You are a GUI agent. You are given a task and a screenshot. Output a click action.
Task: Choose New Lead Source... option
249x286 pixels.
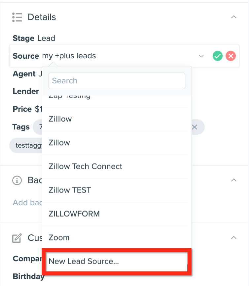click(117, 261)
